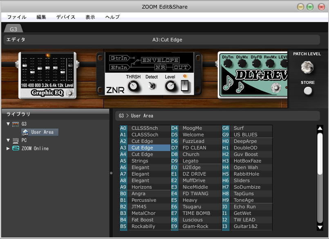The height and width of the screenshot is (239, 329).
Task: Select patch H4 Open Wah
Action: (x=247, y=167)
